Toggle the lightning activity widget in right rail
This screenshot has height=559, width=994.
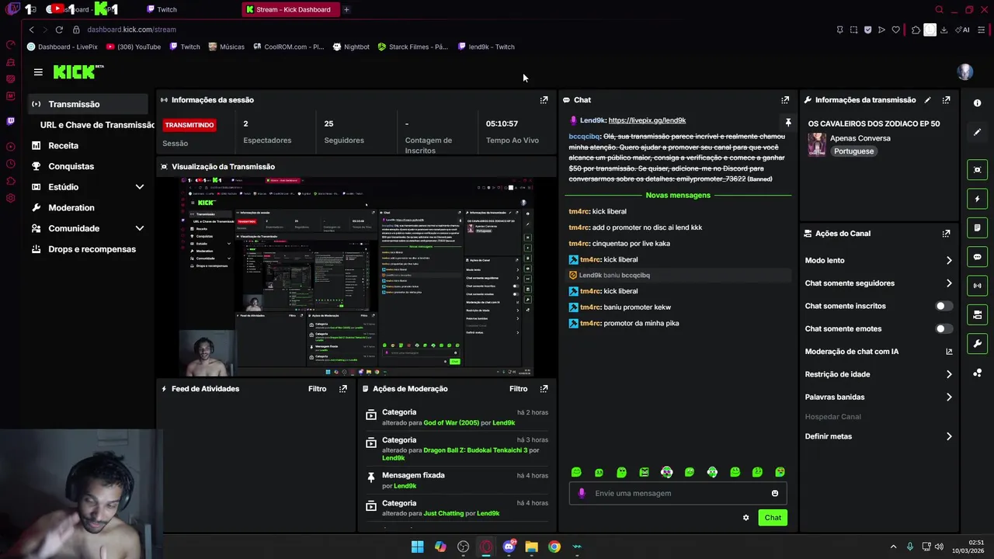(x=977, y=199)
